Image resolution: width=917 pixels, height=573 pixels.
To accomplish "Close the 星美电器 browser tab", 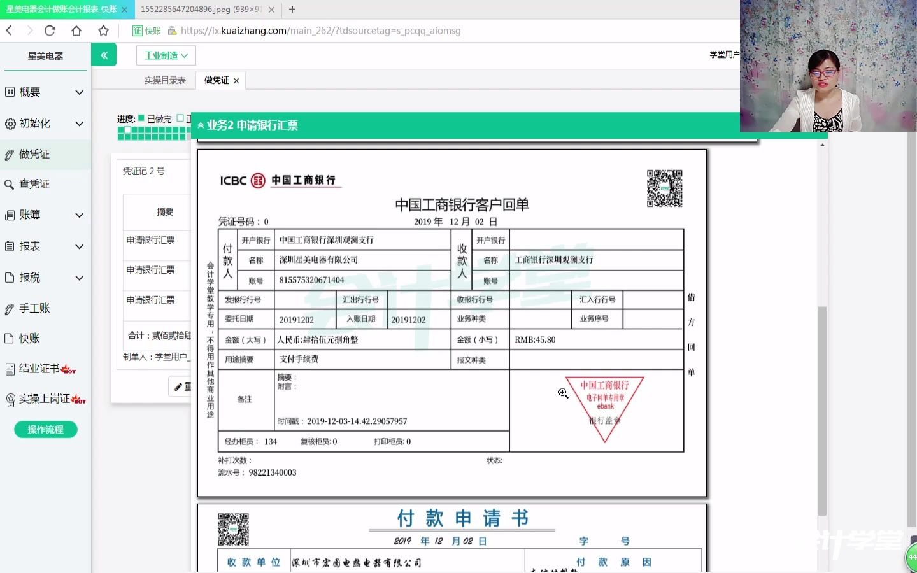I will click(x=124, y=10).
